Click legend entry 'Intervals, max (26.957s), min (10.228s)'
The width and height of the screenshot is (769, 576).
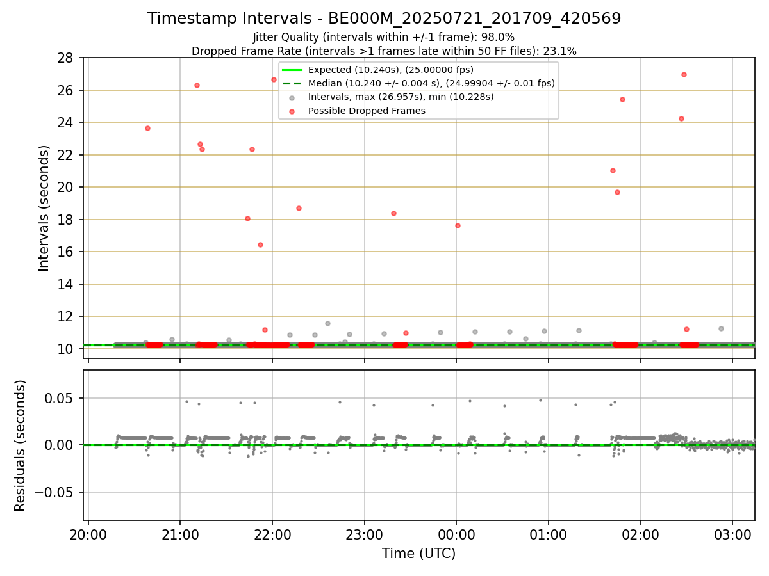point(401,97)
